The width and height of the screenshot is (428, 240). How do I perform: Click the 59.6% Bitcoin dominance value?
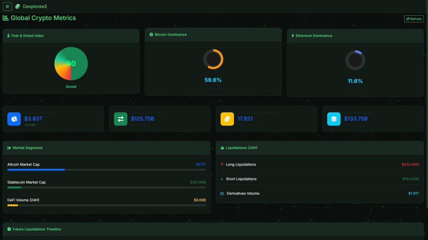click(x=213, y=80)
